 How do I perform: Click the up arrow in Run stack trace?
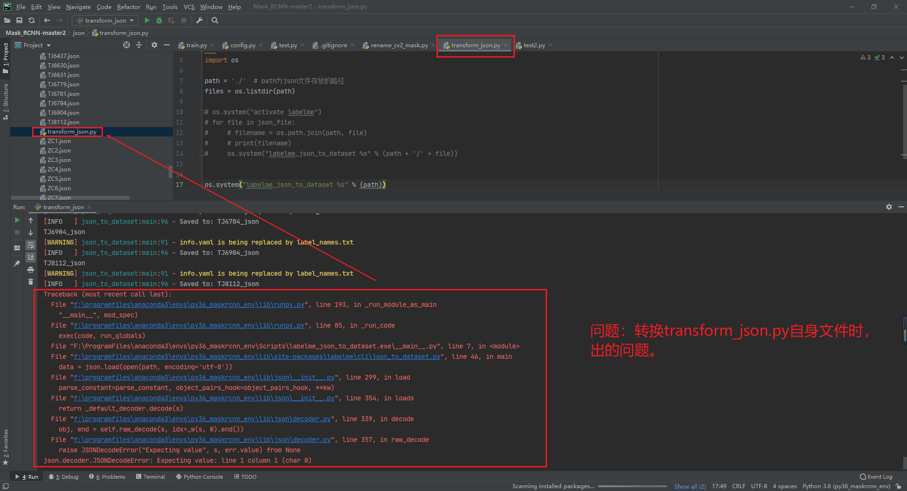pos(31,220)
